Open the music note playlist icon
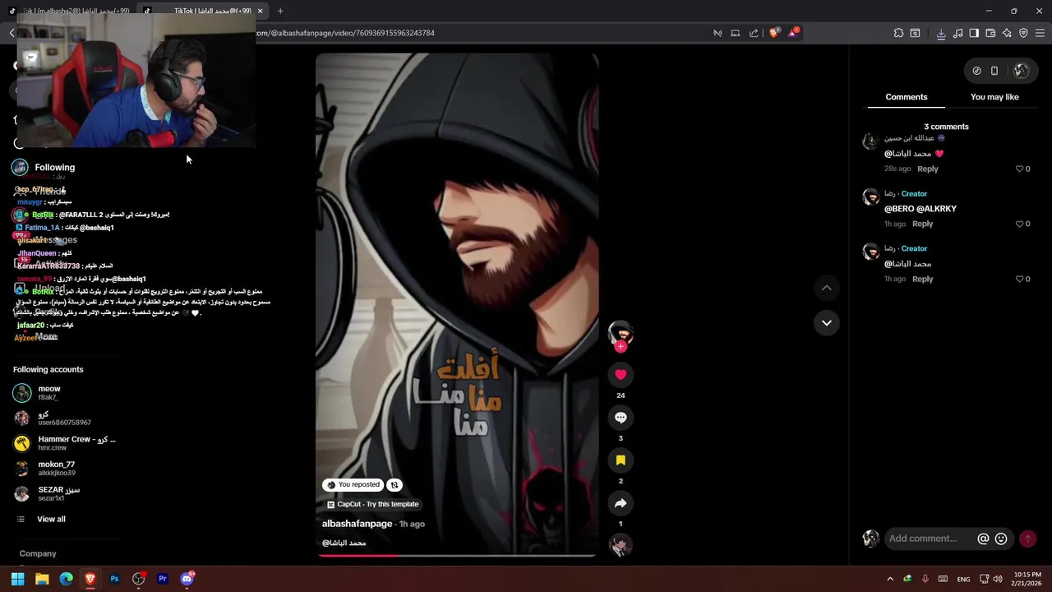 click(x=957, y=33)
